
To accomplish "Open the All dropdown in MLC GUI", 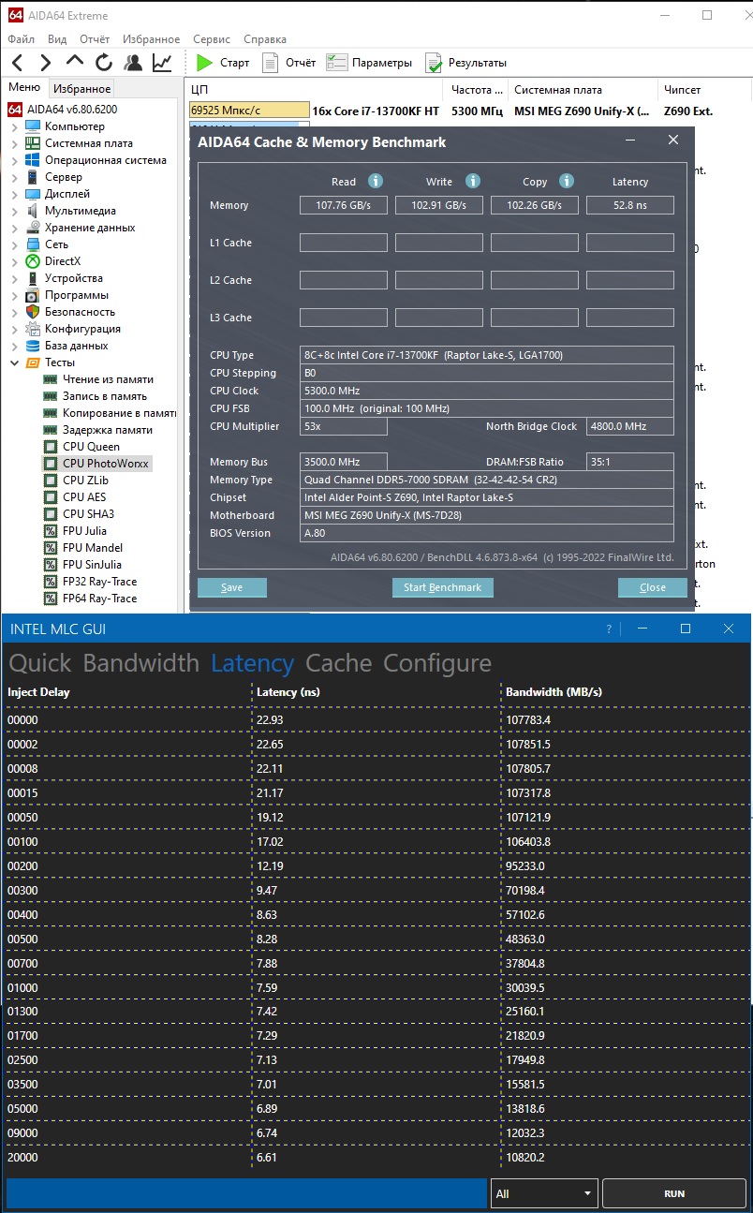I will coord(544,1193).
